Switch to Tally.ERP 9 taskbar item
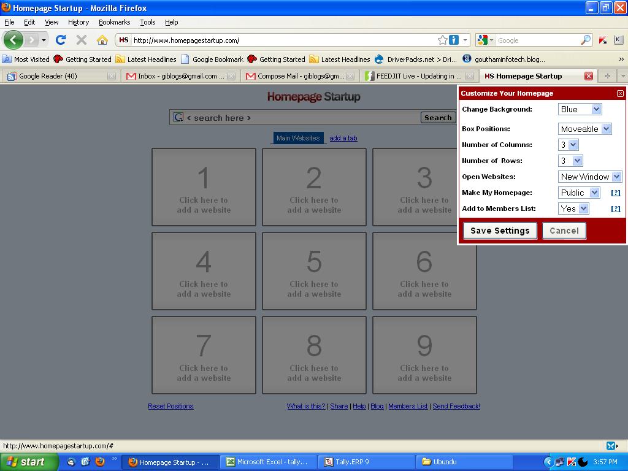Viewport: 628px width, 471px height. coord(367,462)
